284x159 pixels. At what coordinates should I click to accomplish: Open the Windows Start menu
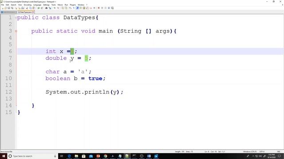pyautogui.click(x=4, y=156)
